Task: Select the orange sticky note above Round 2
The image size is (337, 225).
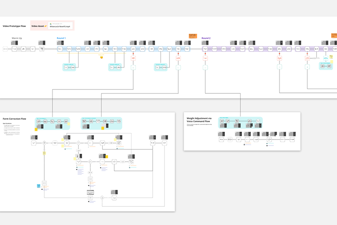Action: tap(193, 36)
